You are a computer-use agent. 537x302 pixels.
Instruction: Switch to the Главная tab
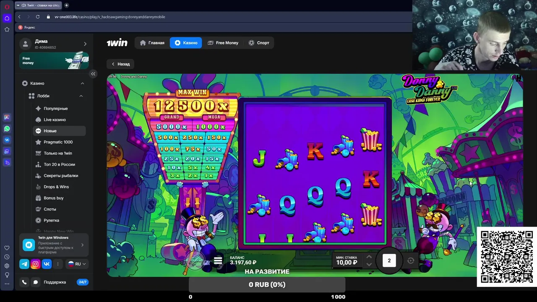(152, 43)
